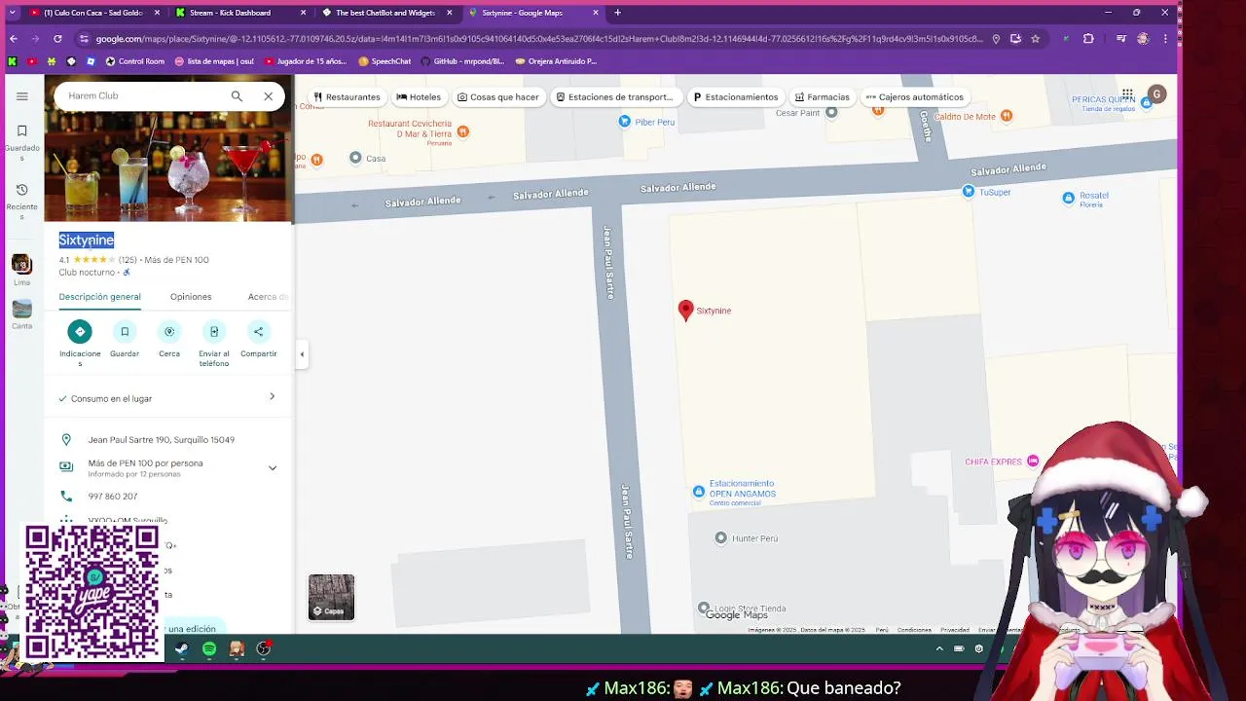Viewport: 1246px width, 701px height.
Task: Expand Consumo en el lugar details
Action: click(x=167, y=398)
